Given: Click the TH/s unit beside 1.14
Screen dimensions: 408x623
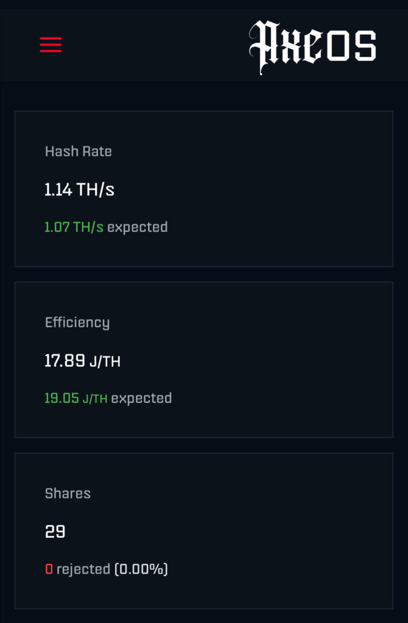Looking at the screenshot, I should coord(96,190).
